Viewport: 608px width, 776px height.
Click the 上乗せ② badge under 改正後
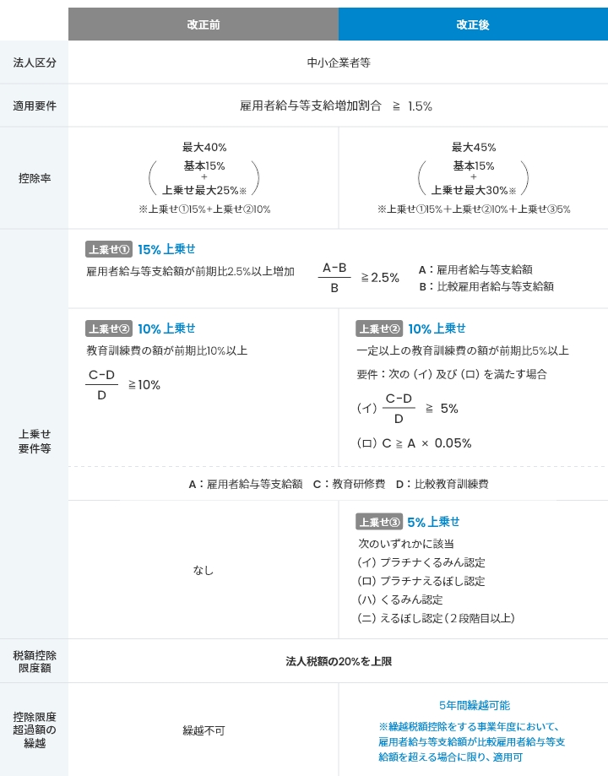[x=379, y=328]
